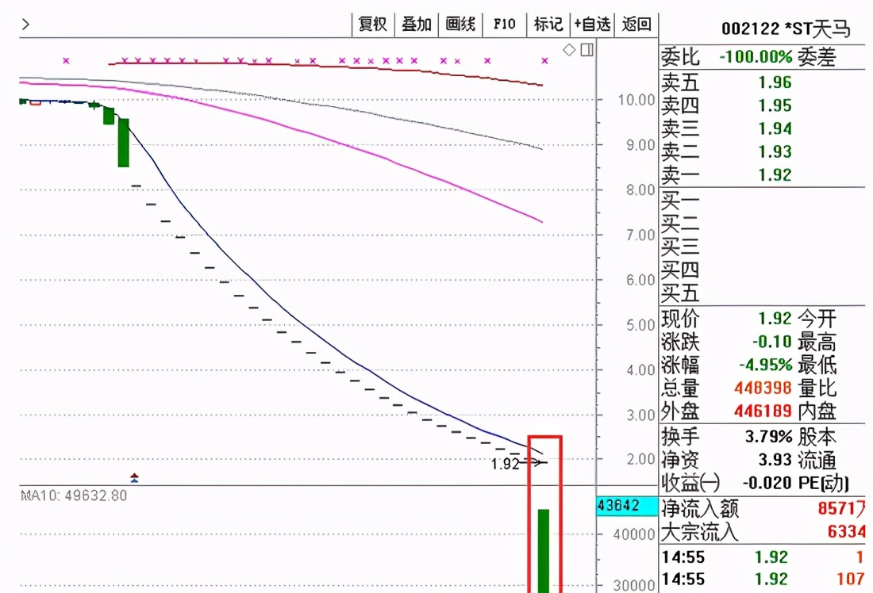Click the 涨跌 -0.10 value

pyautogui.click(x=771, y=342)
